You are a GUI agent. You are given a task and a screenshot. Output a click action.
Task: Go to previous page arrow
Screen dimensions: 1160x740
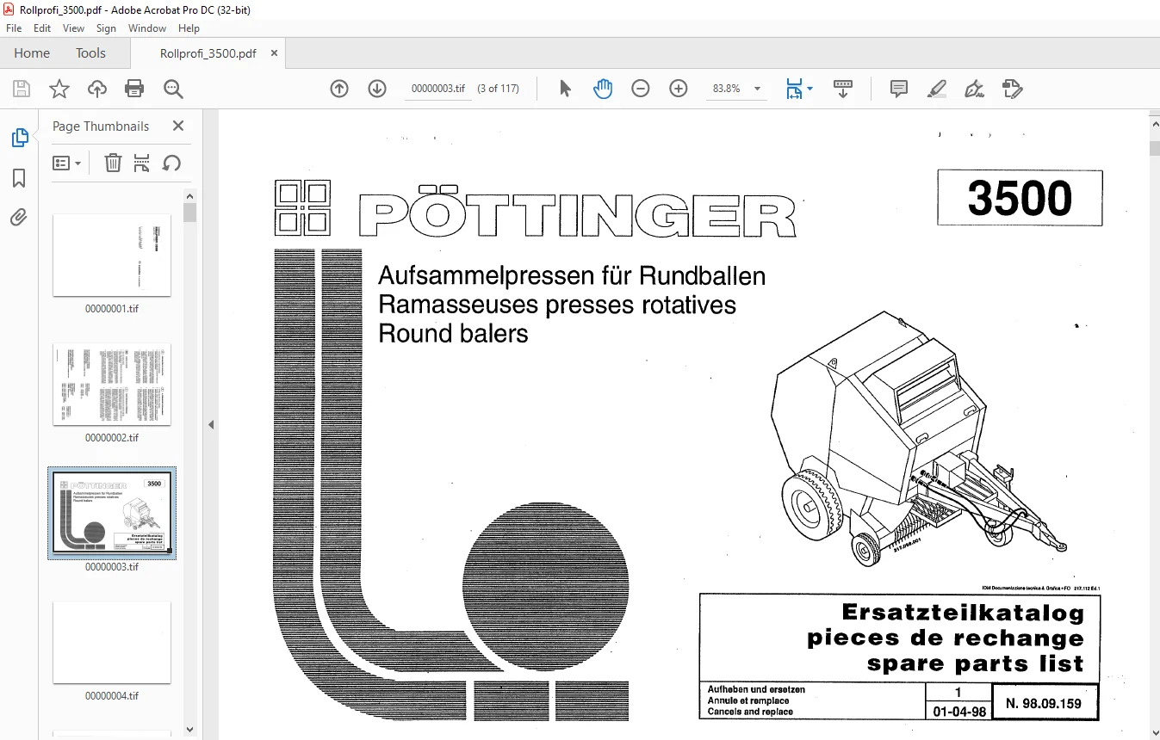339,89
